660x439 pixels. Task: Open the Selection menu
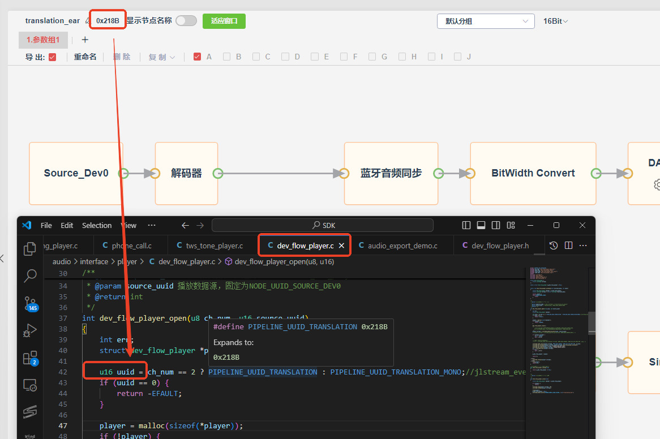coord(97,225)
